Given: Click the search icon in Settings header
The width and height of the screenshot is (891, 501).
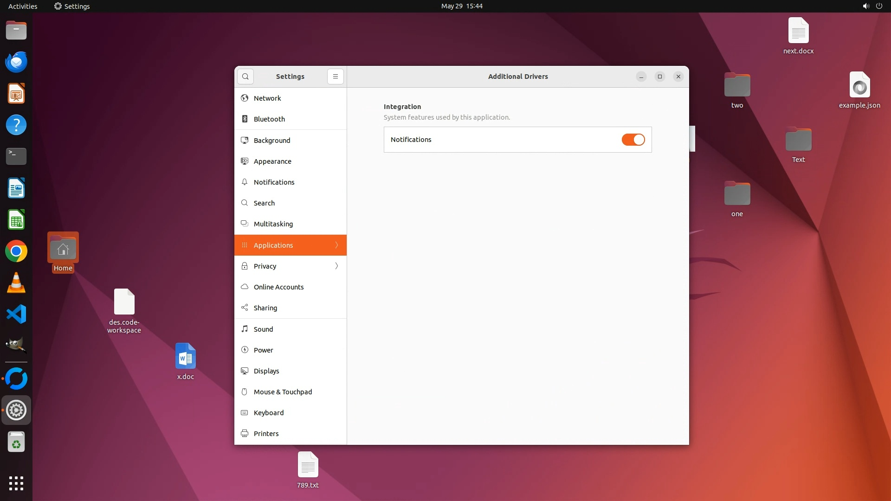Looking at the screenshot, I should (x=245, y=77).
